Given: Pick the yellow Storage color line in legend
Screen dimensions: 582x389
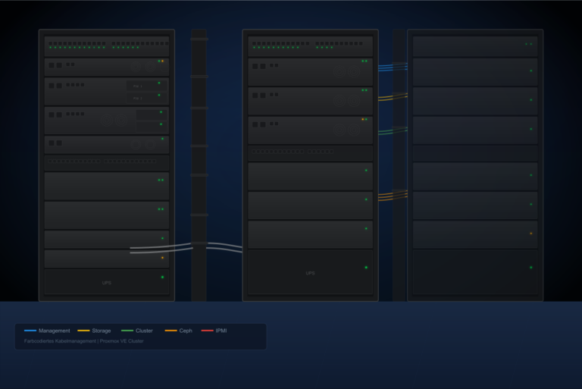Looking at the screenshot, I should coord(83,331).
